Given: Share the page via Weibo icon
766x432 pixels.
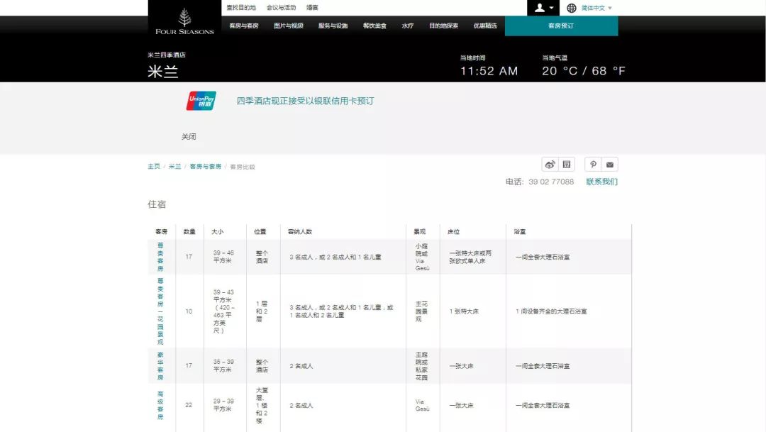Looking at the screenshot, I should coord(550,165).
